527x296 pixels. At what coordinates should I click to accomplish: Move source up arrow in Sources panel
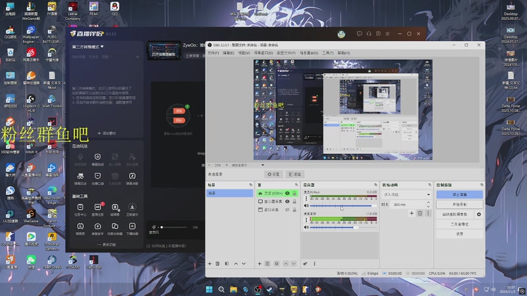click(x=286, y=264)
